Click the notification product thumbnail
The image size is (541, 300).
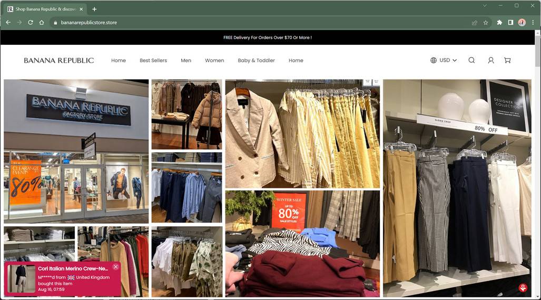tap(22, 278)
